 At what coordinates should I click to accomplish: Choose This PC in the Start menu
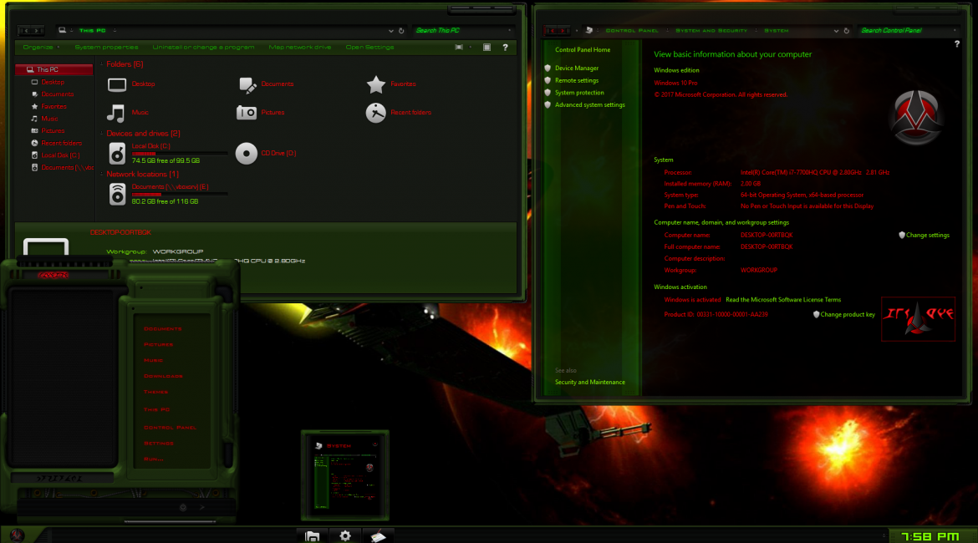pyautogui.click(x=156, y=409)
